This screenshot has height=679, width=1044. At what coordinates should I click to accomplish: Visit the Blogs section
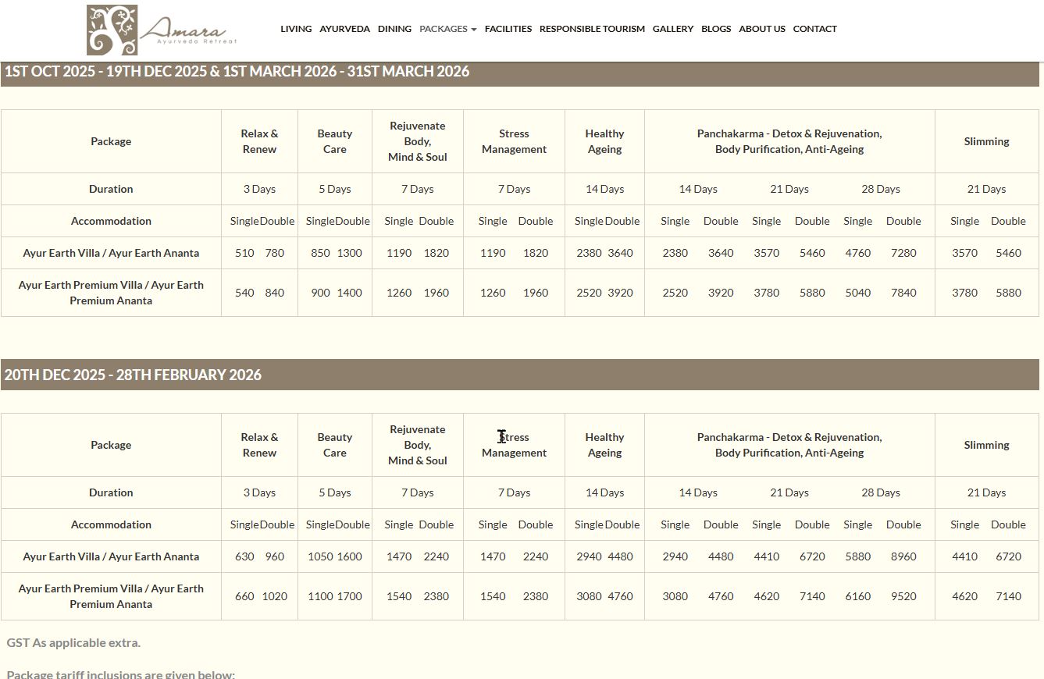(716, 29)
